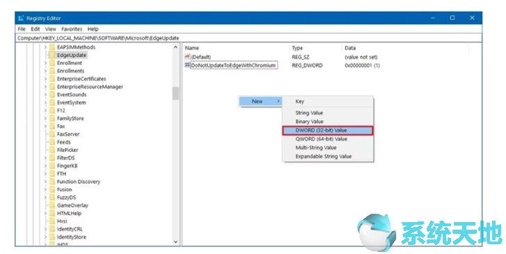Click the REG_DWORD type cell

[307, 65]
